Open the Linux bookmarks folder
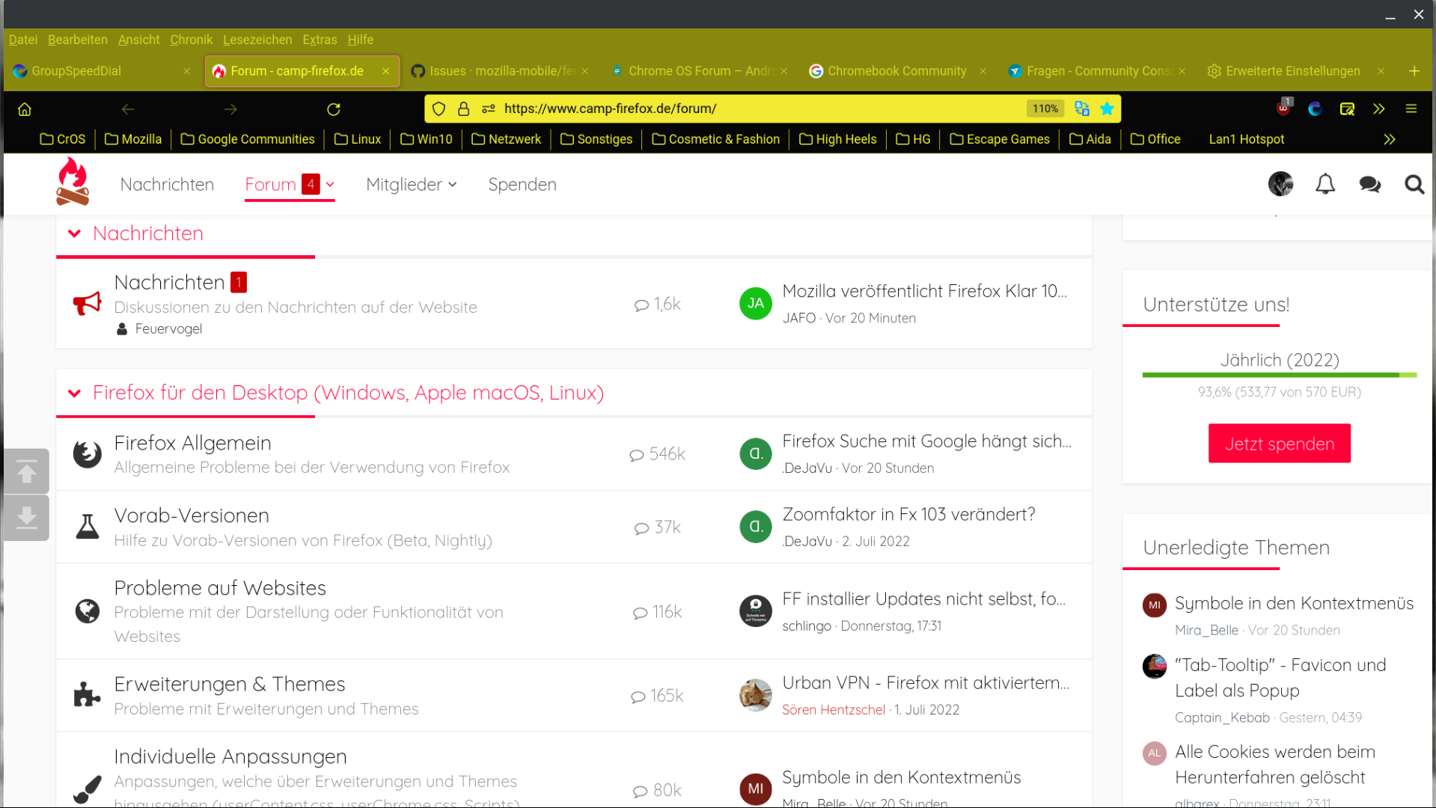The width and height of the screenshot is (1436, 808). point(358,140)
